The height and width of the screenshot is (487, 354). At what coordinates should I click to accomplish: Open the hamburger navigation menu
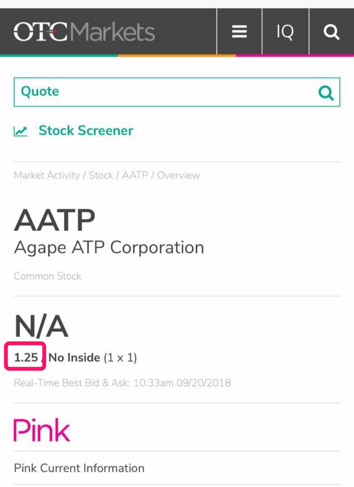[x=239, y=31]
